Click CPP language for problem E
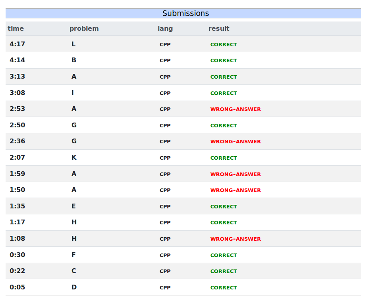Image resolution: width=368 pixels, height=301 pixels. click(165, 207)
